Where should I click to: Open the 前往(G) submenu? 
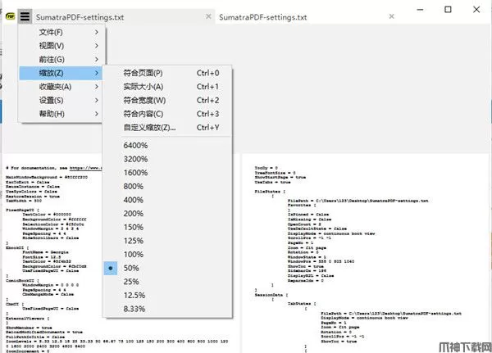61,59
